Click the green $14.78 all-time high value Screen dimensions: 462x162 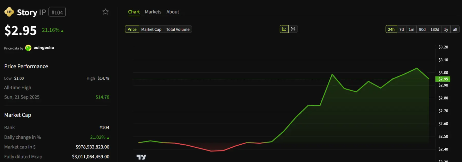click(x=102, y=97)
